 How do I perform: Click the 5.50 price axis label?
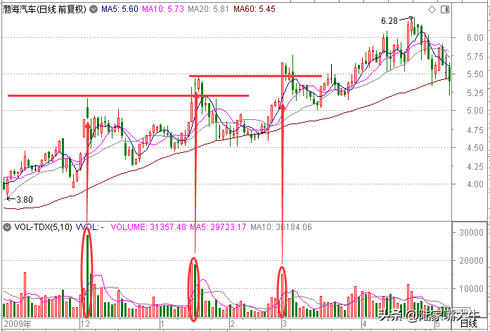[475, 74]
